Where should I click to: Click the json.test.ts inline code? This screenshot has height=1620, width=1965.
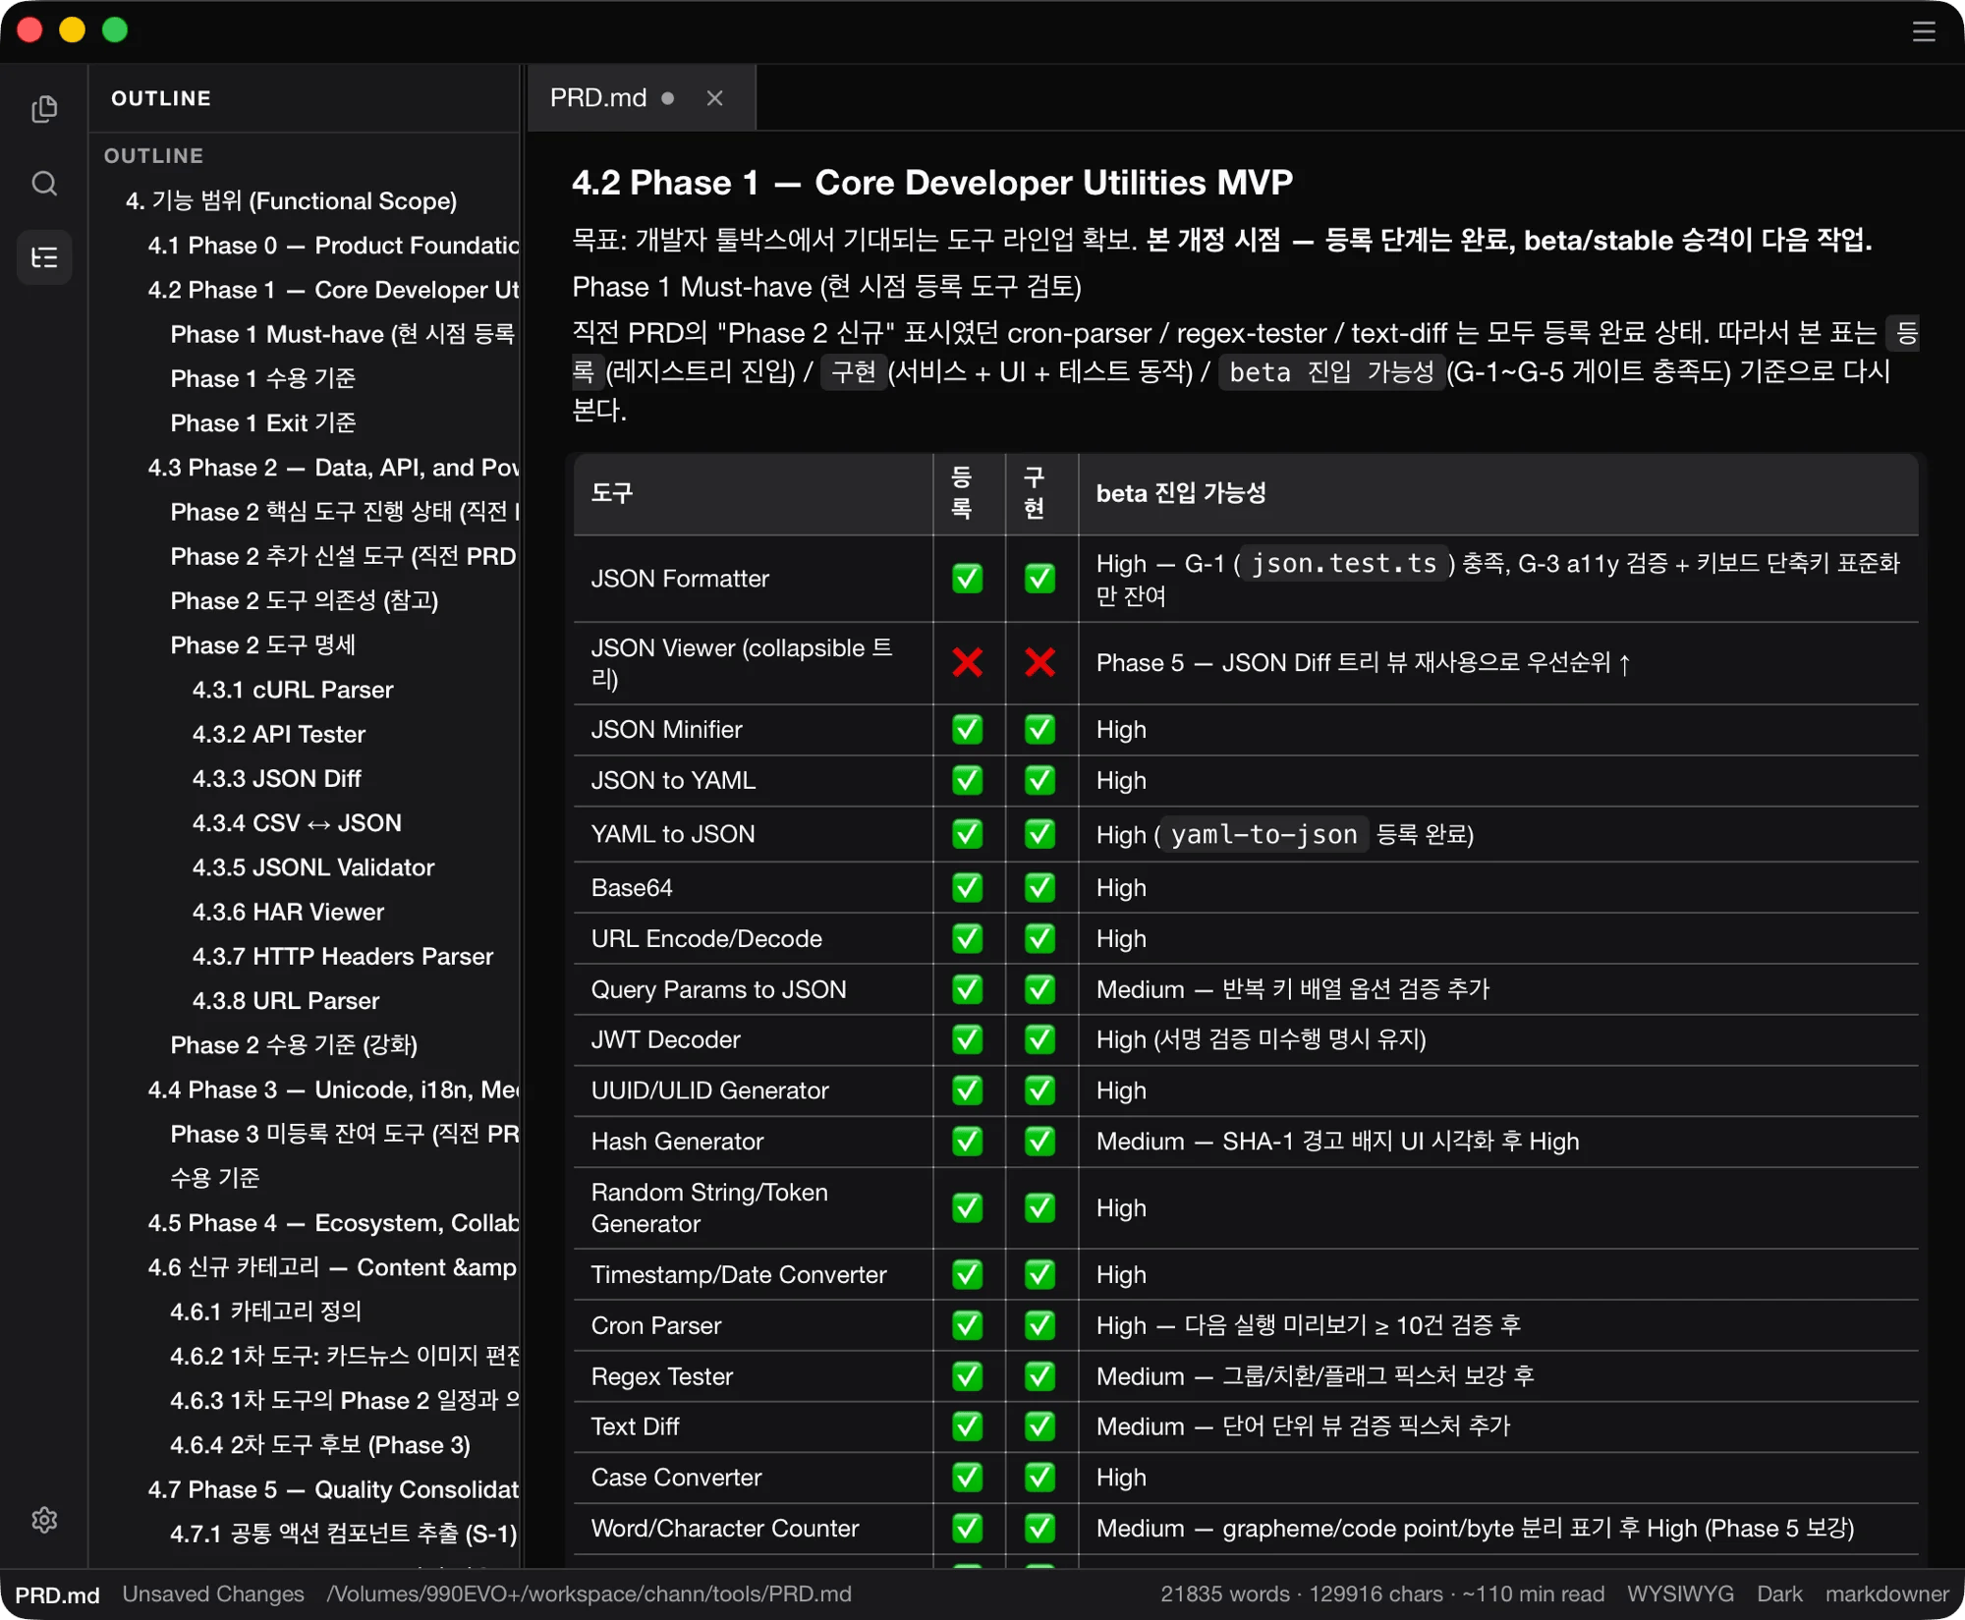[1344, 563]
